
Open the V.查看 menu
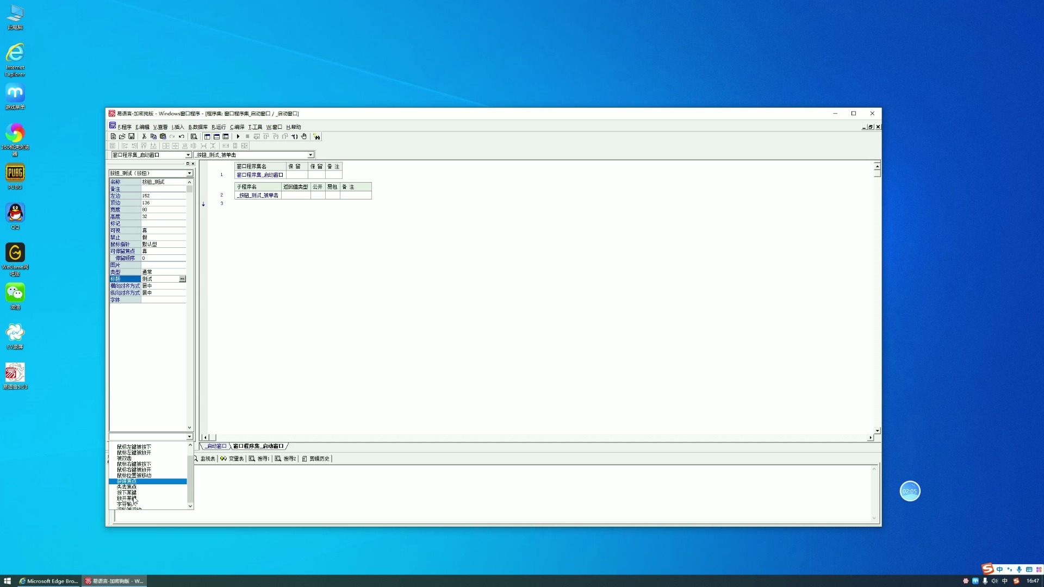coord(160,127)
